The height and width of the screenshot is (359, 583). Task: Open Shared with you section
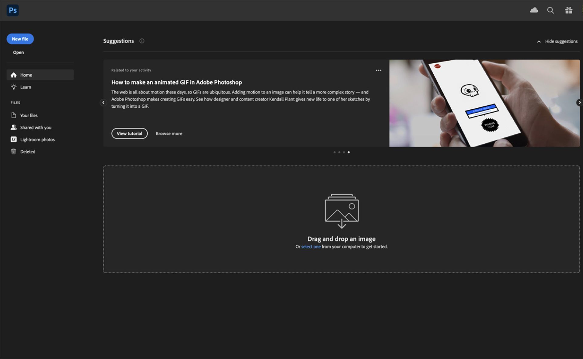coord(40,127)
